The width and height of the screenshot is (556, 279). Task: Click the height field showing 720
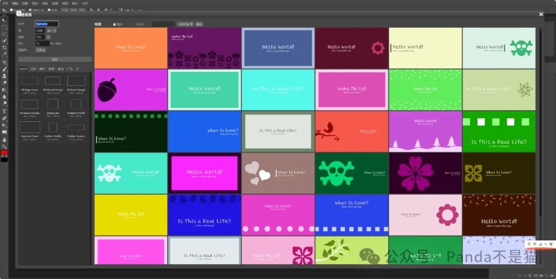pos(40,37)
